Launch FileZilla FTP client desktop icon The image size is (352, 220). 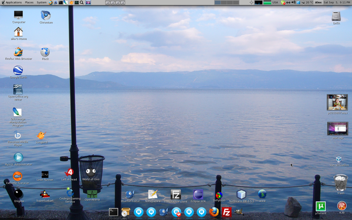coord(175,194)
